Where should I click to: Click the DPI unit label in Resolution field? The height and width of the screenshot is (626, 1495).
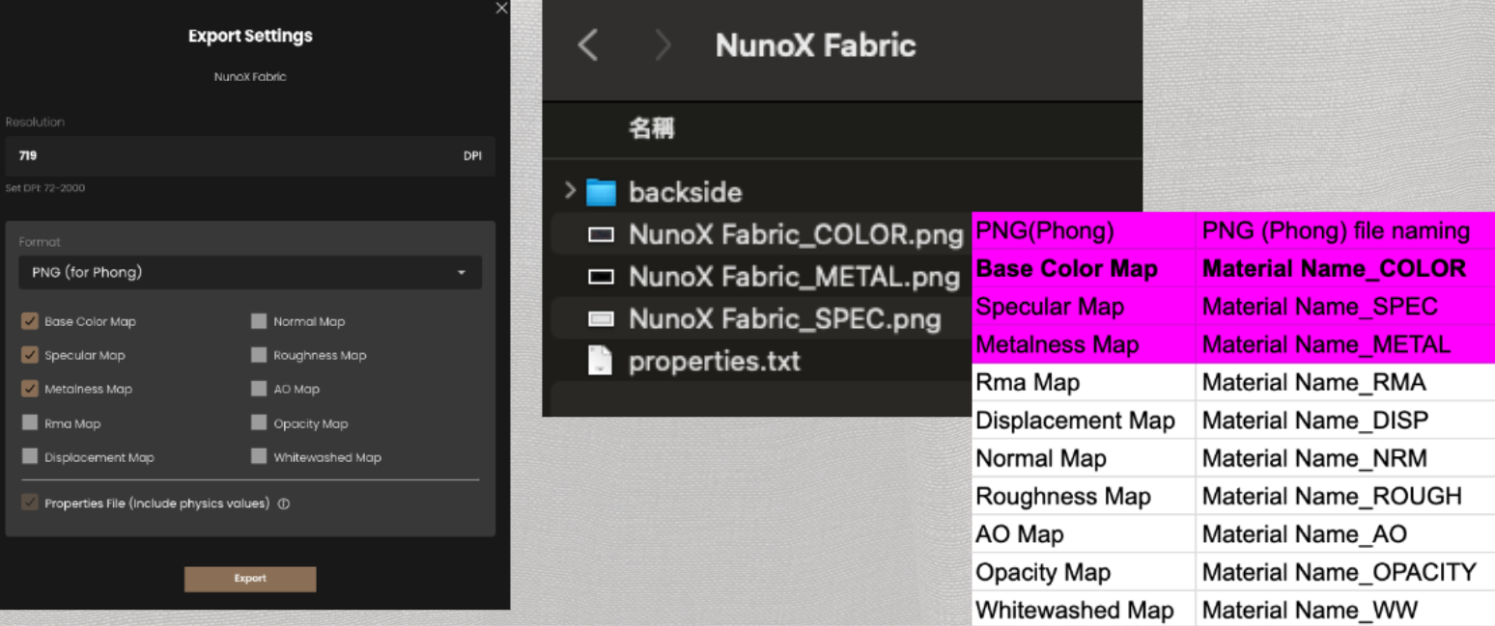472,155
